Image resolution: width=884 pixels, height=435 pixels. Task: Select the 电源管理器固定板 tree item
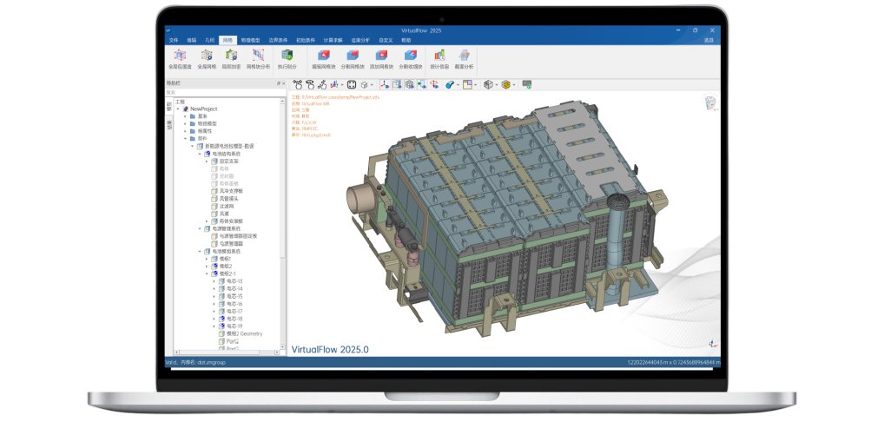tap(238, 236)
